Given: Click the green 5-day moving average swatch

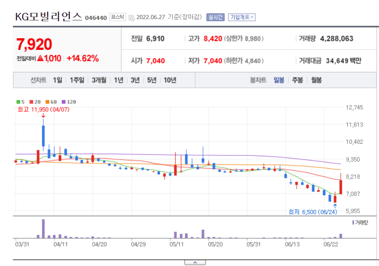Looking at the screenshot, I should [x=18, y=102].
